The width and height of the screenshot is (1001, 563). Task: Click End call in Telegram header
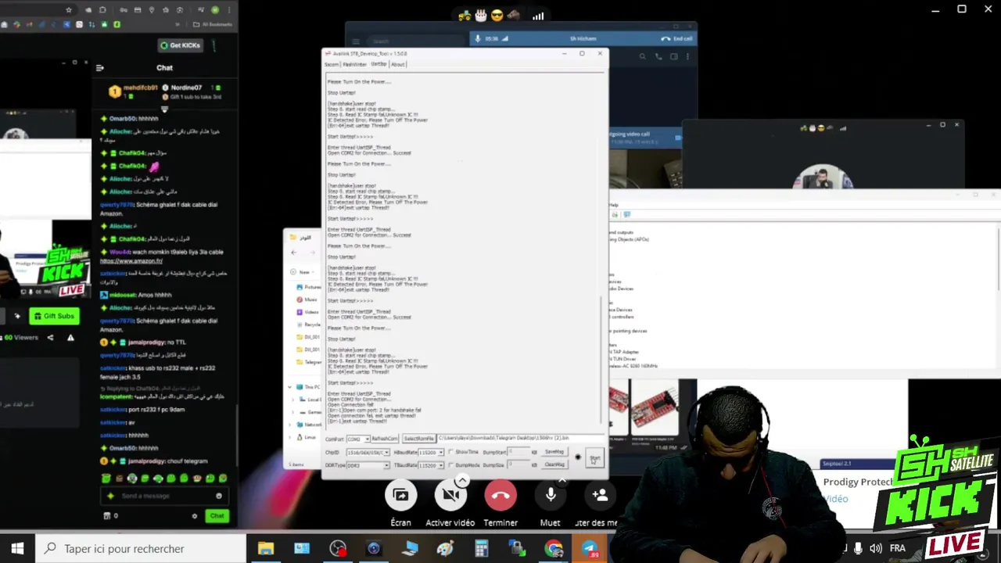676,38
